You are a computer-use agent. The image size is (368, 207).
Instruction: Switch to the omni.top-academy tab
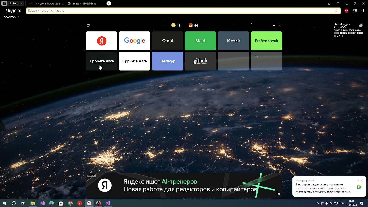click(46, 3)
